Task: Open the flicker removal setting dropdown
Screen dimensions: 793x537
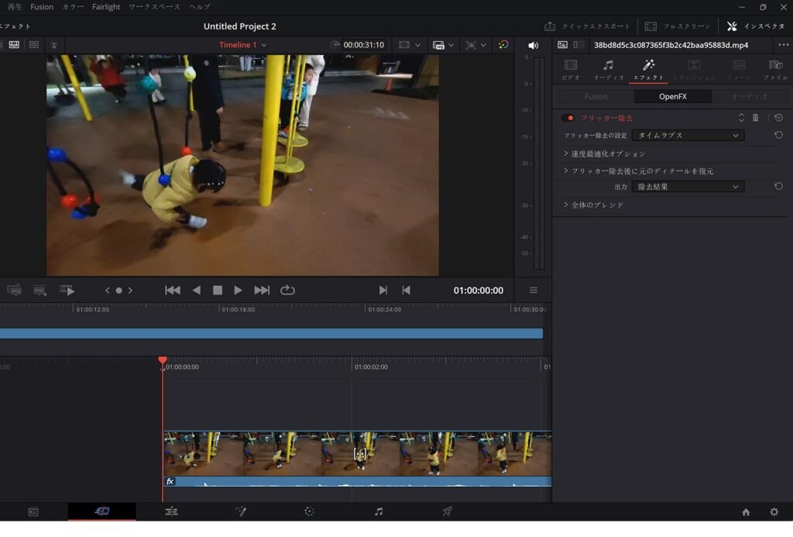Action: [x=688, y=135]
